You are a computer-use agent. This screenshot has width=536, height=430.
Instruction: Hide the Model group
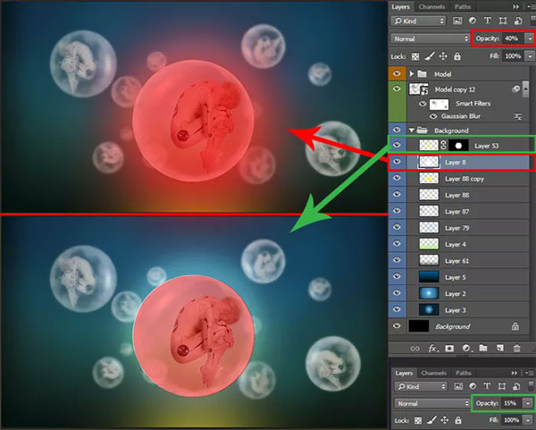pos(397,73)
